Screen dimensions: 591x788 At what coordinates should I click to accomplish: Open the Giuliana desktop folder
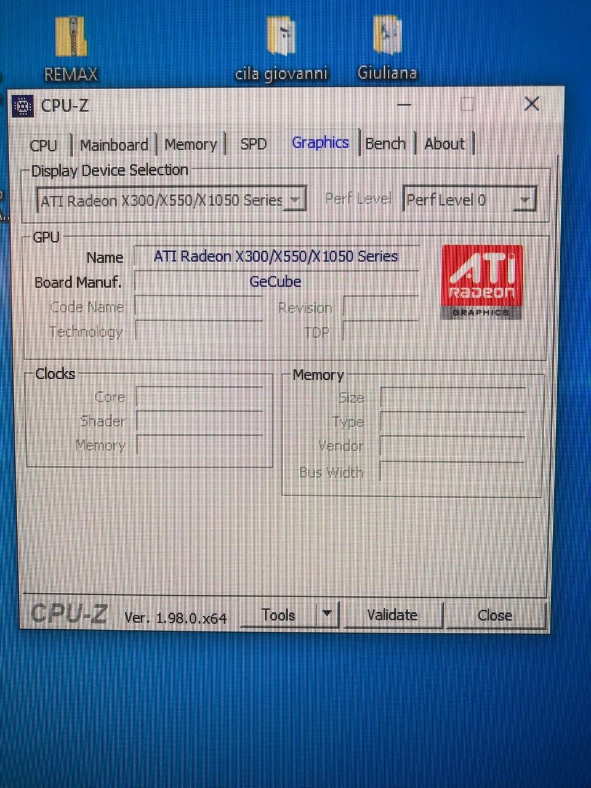tap(387, 47)
